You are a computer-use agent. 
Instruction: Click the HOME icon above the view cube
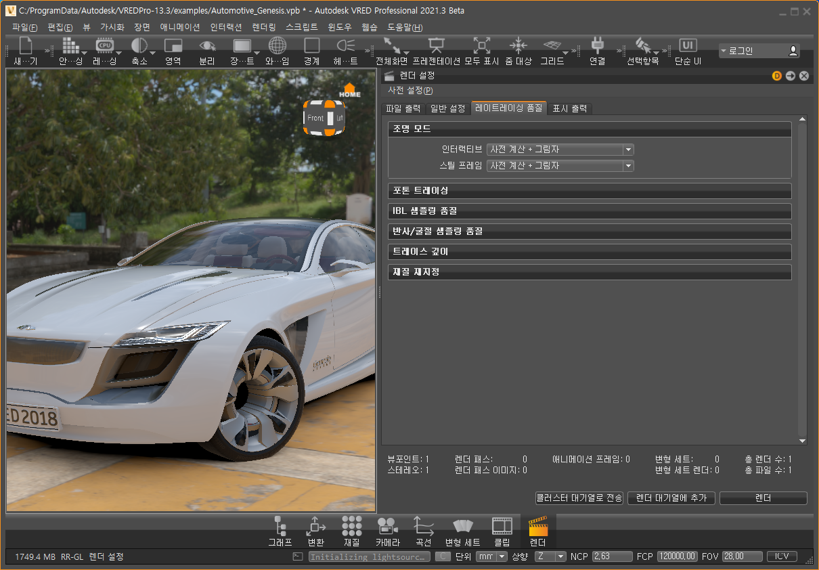point(350,90)
